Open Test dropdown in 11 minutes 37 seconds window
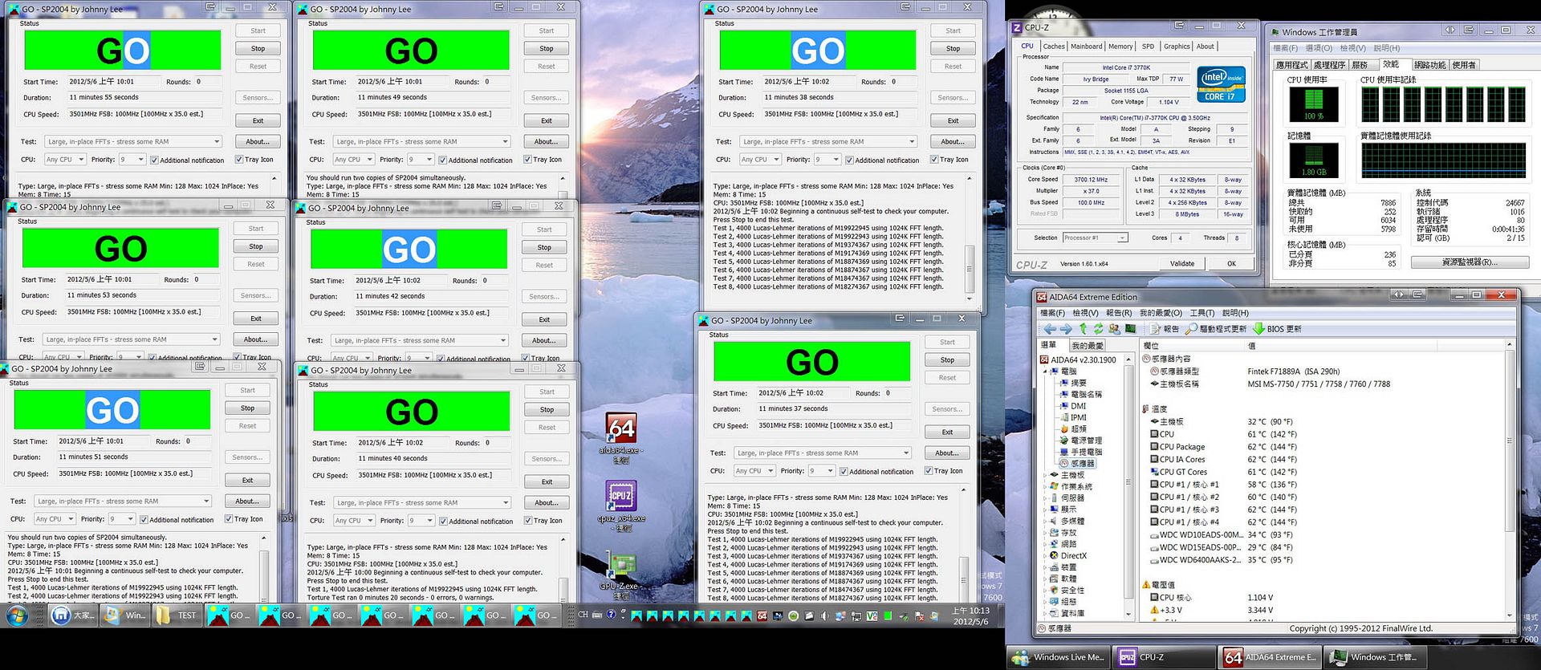 (x=823, y=453)
